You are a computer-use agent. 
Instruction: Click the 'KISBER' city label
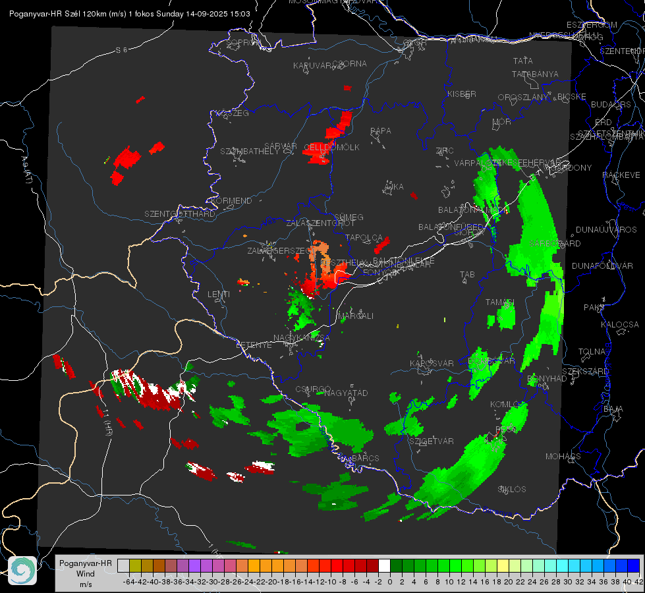[x=462, y=94]
